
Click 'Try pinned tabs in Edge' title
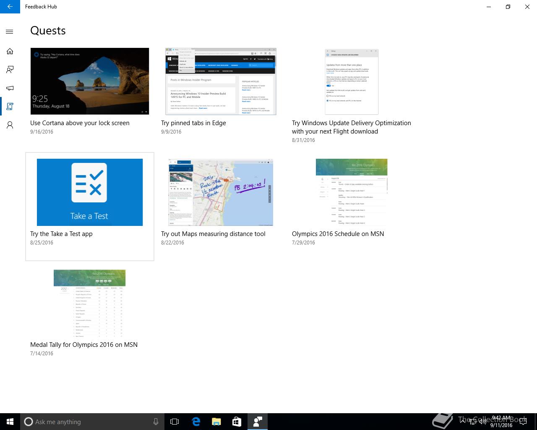pos(193,123)
